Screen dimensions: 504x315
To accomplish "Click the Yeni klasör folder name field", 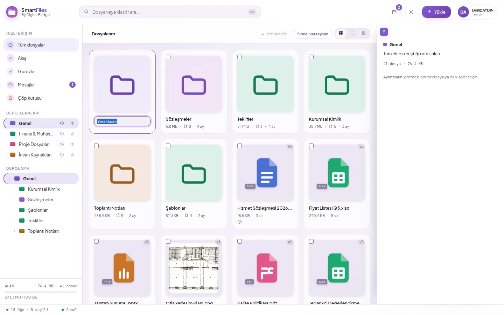I will point(122,121).
